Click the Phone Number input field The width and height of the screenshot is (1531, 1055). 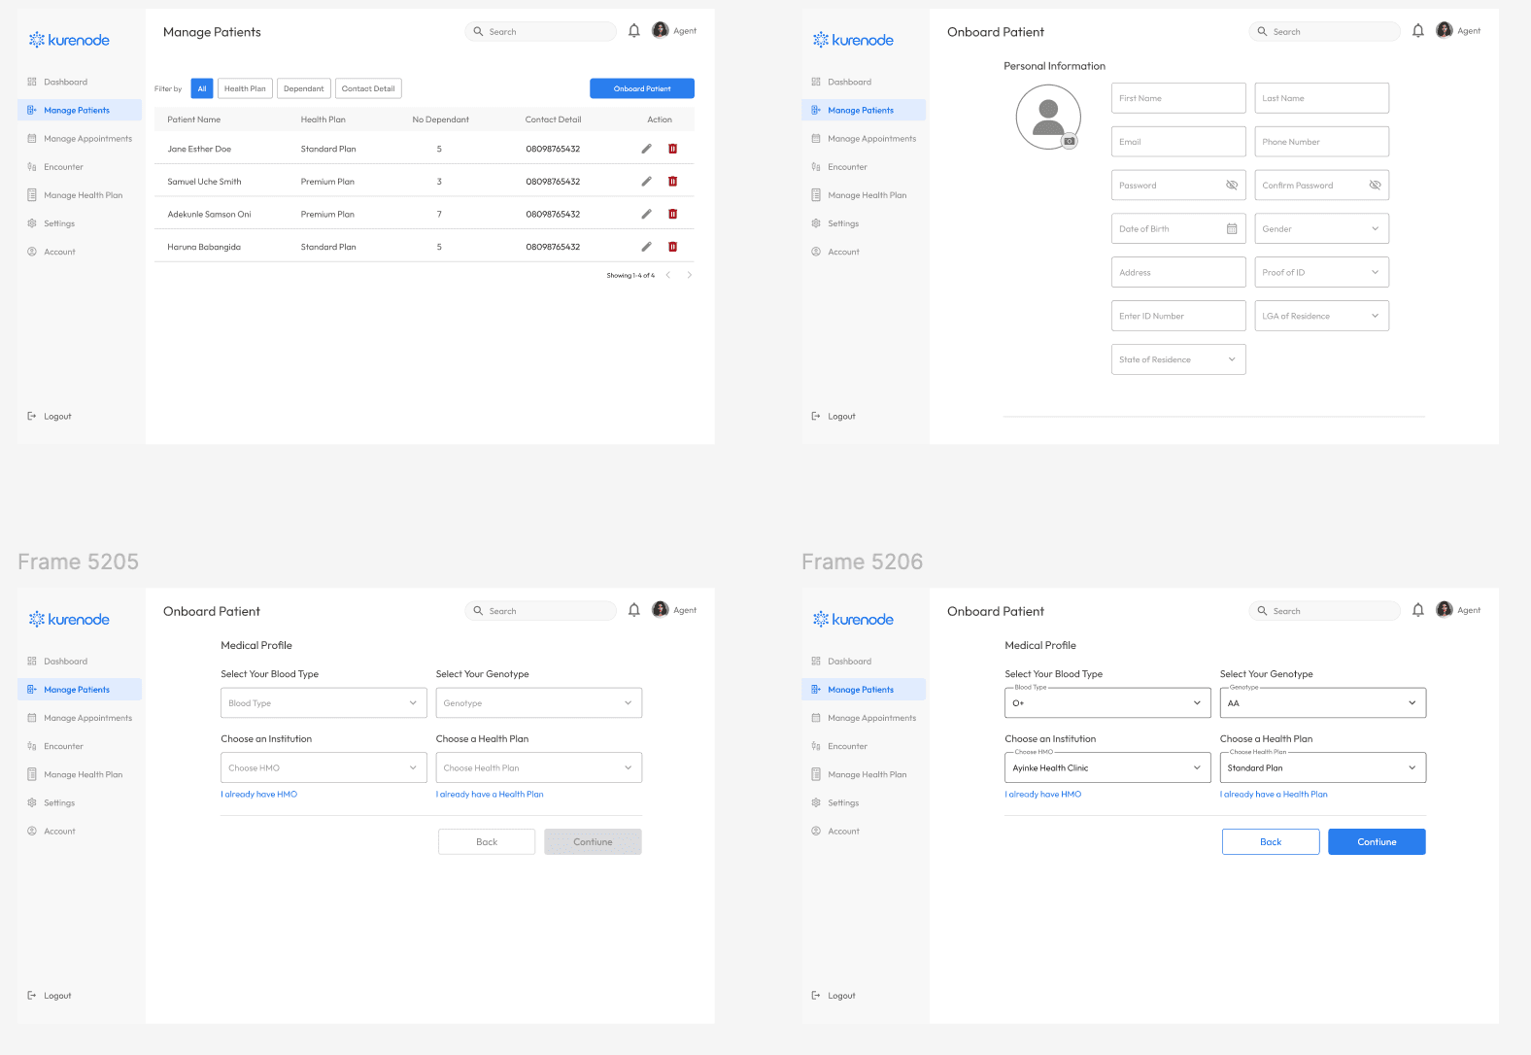[1321, 142]
